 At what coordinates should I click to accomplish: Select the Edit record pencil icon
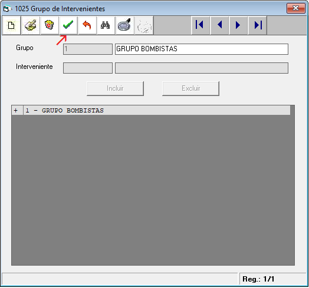[30, 25]
